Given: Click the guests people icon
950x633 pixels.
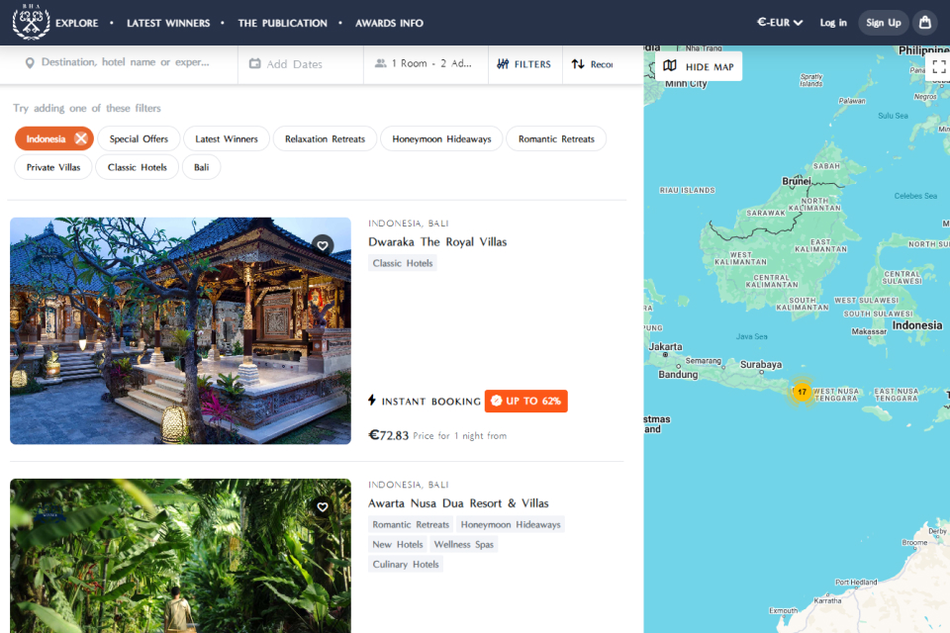Looking at the screenshot, I should (x=380, y=63).
